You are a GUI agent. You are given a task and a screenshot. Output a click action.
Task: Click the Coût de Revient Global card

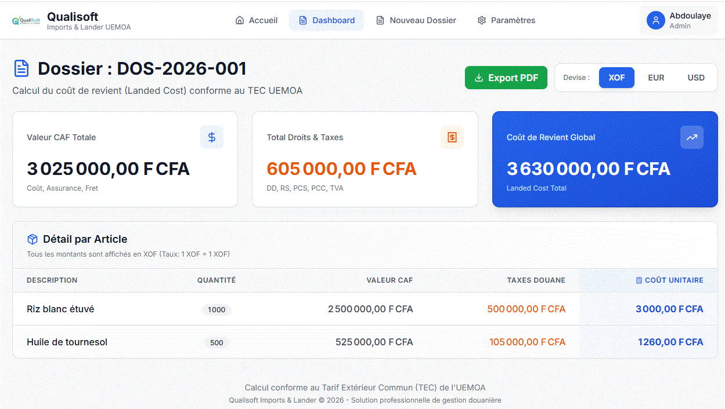(605, 159)
